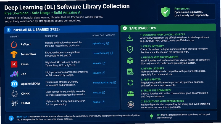221x124 pixels.
Task: Click the refresh arrows icon for keep updated
Action: click(130, 82)
